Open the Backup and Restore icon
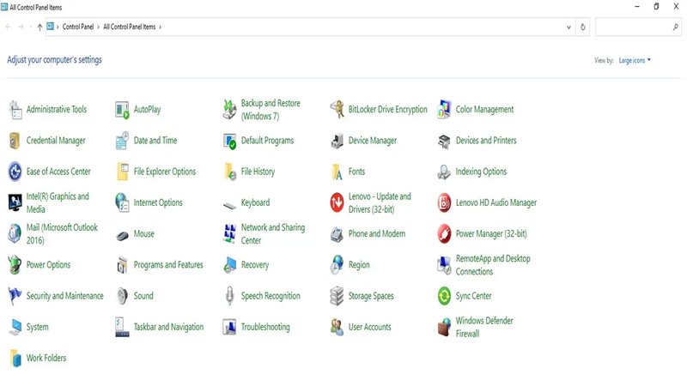The height and width of the screenshot is (386, 687). [x=229, y=110]
